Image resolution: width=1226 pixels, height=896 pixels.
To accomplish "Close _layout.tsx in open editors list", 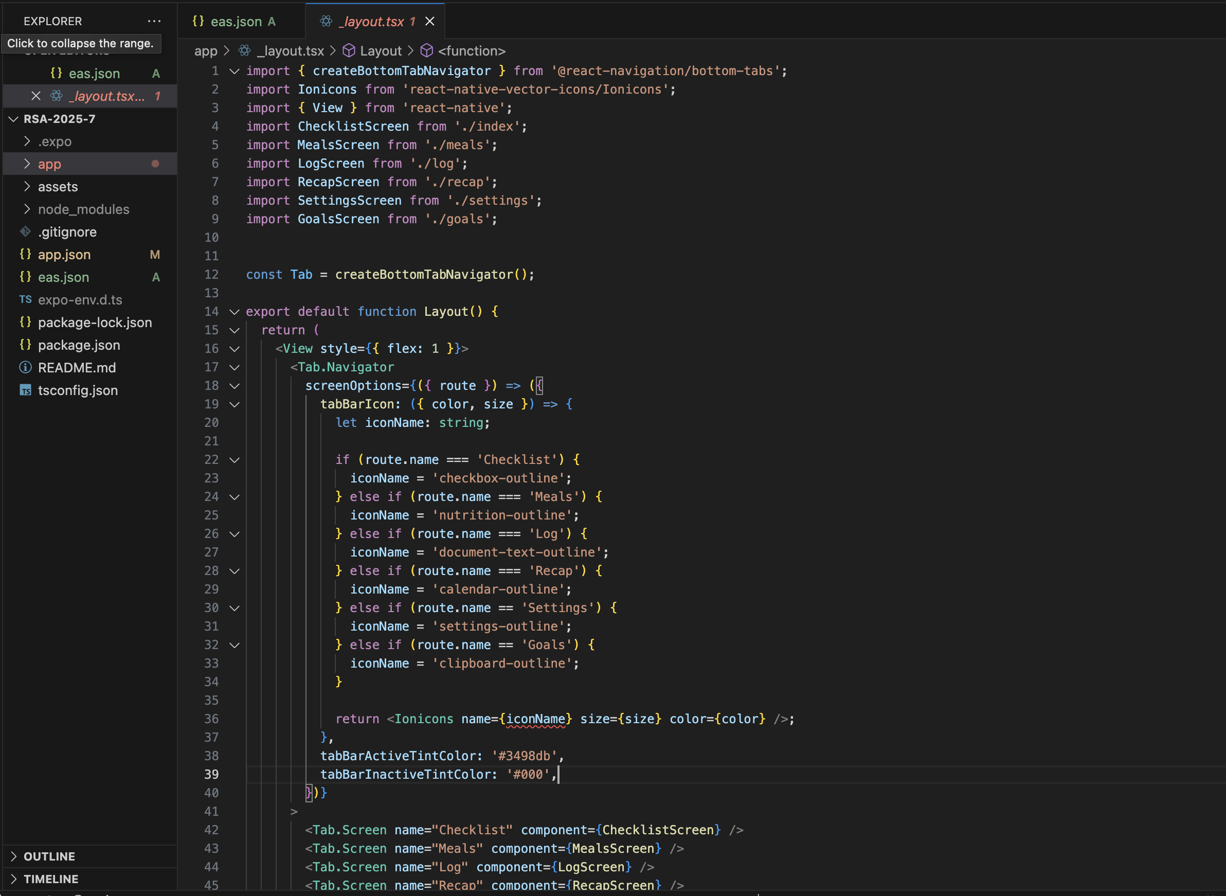I will pyautogui.click(x=36, y=96).
